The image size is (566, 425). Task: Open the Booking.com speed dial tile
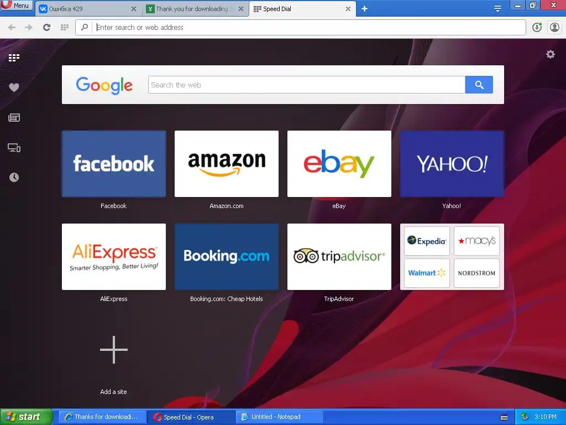click(226, 257)
